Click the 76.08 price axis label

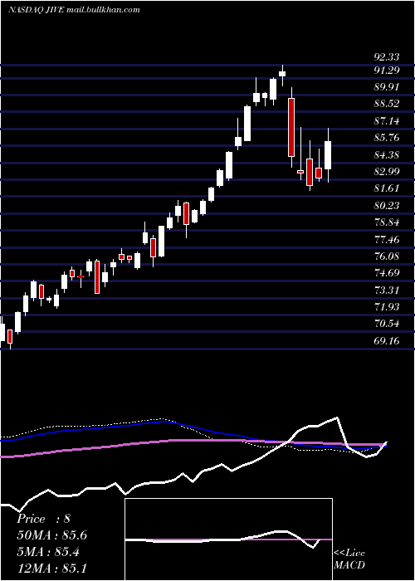[387, 256]
